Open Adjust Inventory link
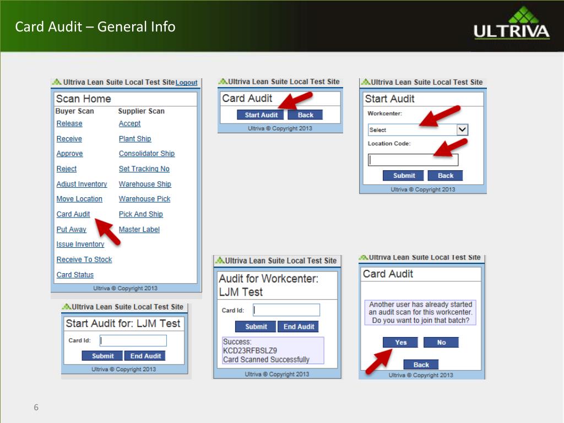The image size is (564, 423). pos(82,184)
